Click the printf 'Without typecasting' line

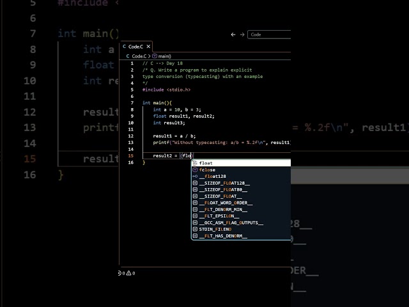click(222, 143)
